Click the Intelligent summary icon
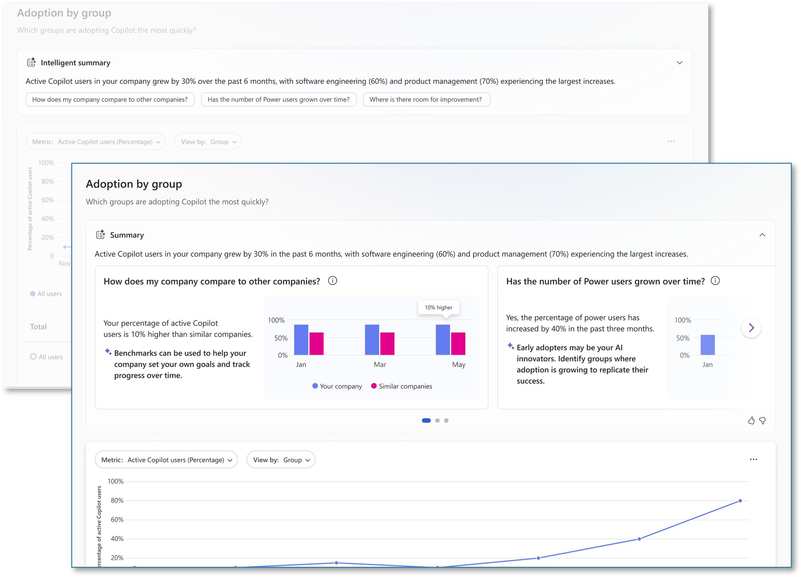This screenshot has width=801, height=577. (x=31, y=62)
